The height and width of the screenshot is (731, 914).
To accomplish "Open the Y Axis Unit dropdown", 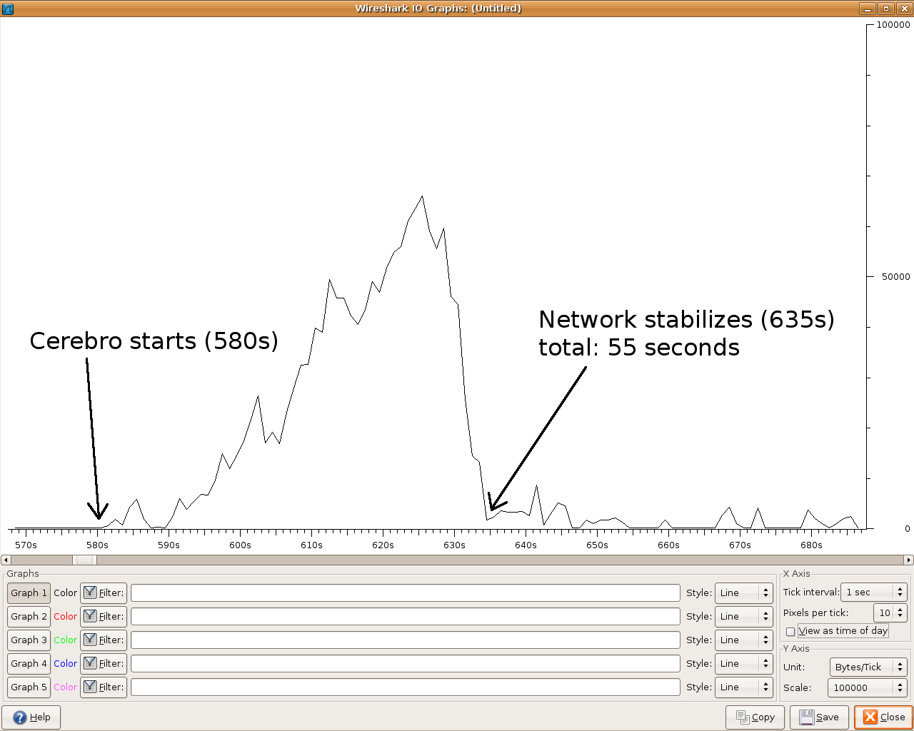I will pos(868,667).
